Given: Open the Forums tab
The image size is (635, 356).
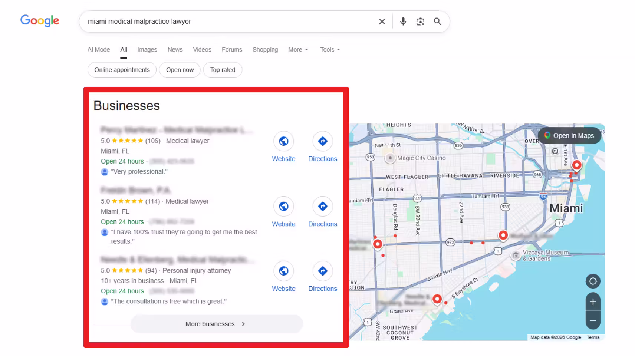Looking at the screenshot, I should [232, 49].
